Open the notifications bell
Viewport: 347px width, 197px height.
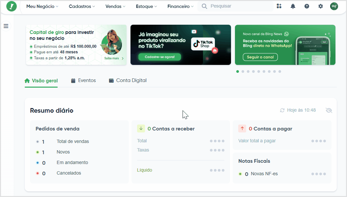point(293,6)
